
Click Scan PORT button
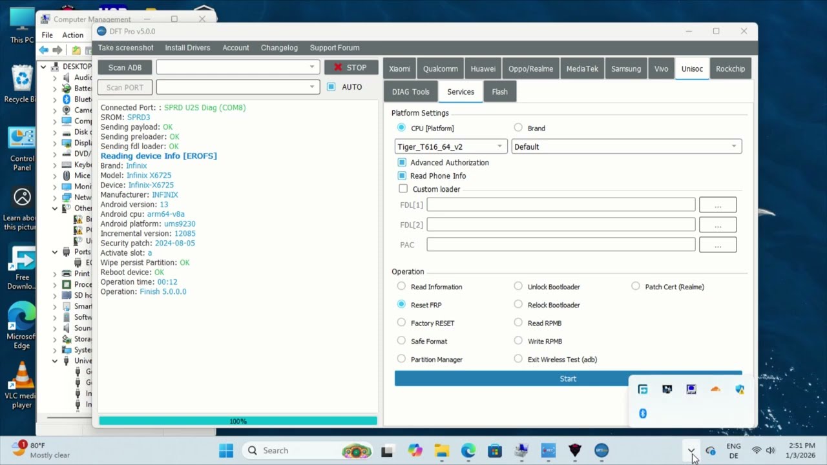pyautogui.click(x=125, y=87)
